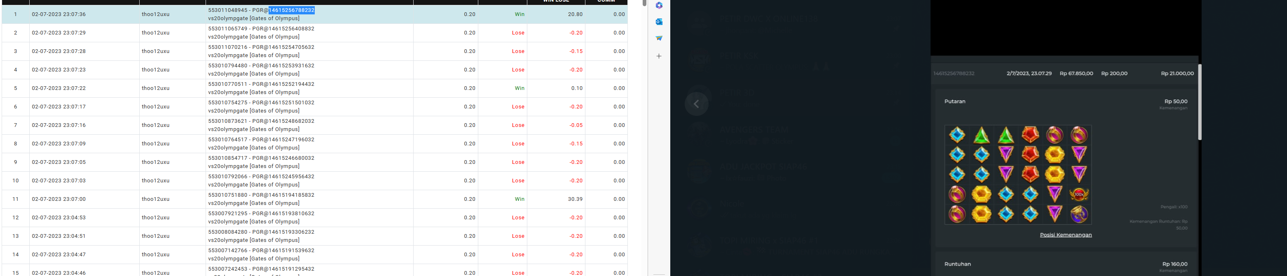Click the 100x multiplier orb symbol
This screenshot has width=1287, height=276.
click(1079, 194)
